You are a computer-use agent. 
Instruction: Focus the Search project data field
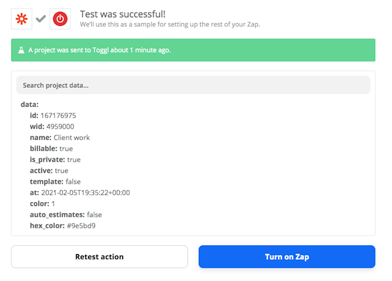coord(193,85)
